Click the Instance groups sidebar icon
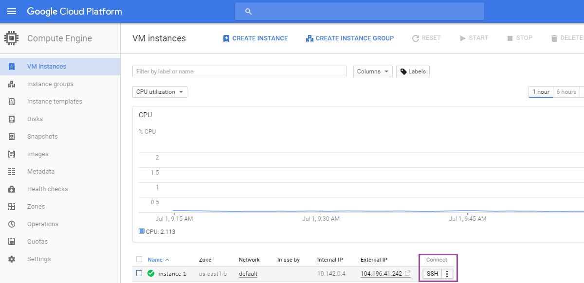584x283 pixels. (12, 84)
